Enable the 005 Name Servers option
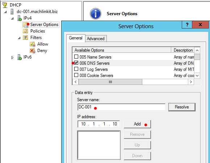210x163 pixels. coord(76,57)
